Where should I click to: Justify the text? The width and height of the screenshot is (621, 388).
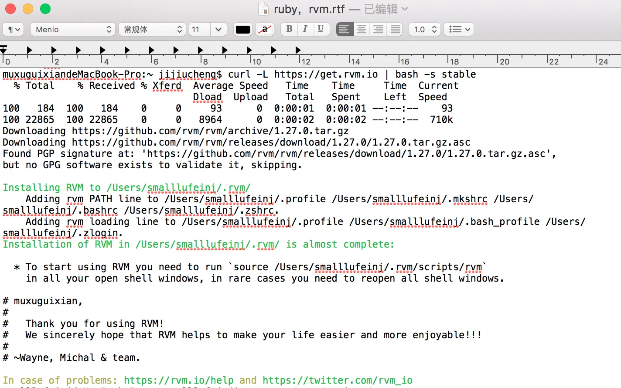pyautogui.click(x=395, y=29)
